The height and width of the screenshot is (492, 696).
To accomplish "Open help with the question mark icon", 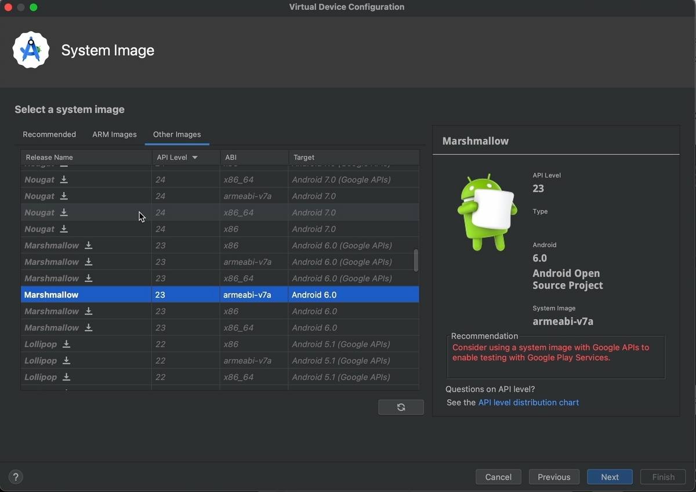I will [16, 477].
